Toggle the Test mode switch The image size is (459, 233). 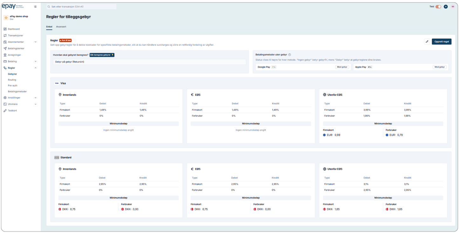pos(438,7)
